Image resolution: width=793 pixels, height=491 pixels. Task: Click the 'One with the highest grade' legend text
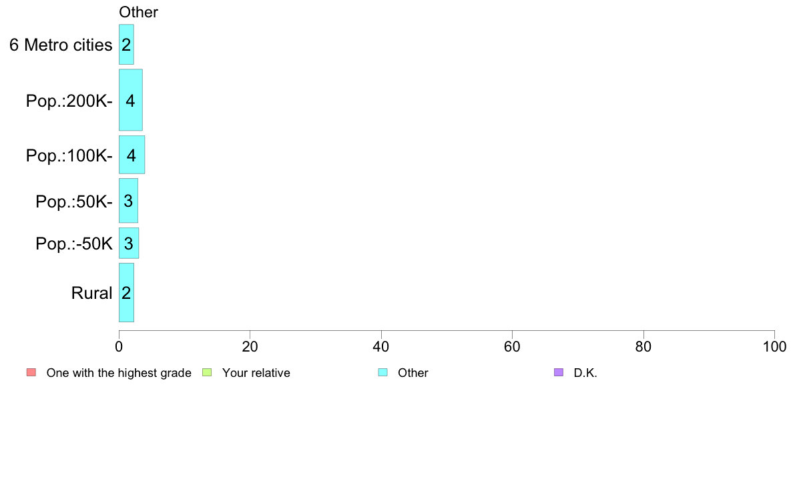coord(119,373)
